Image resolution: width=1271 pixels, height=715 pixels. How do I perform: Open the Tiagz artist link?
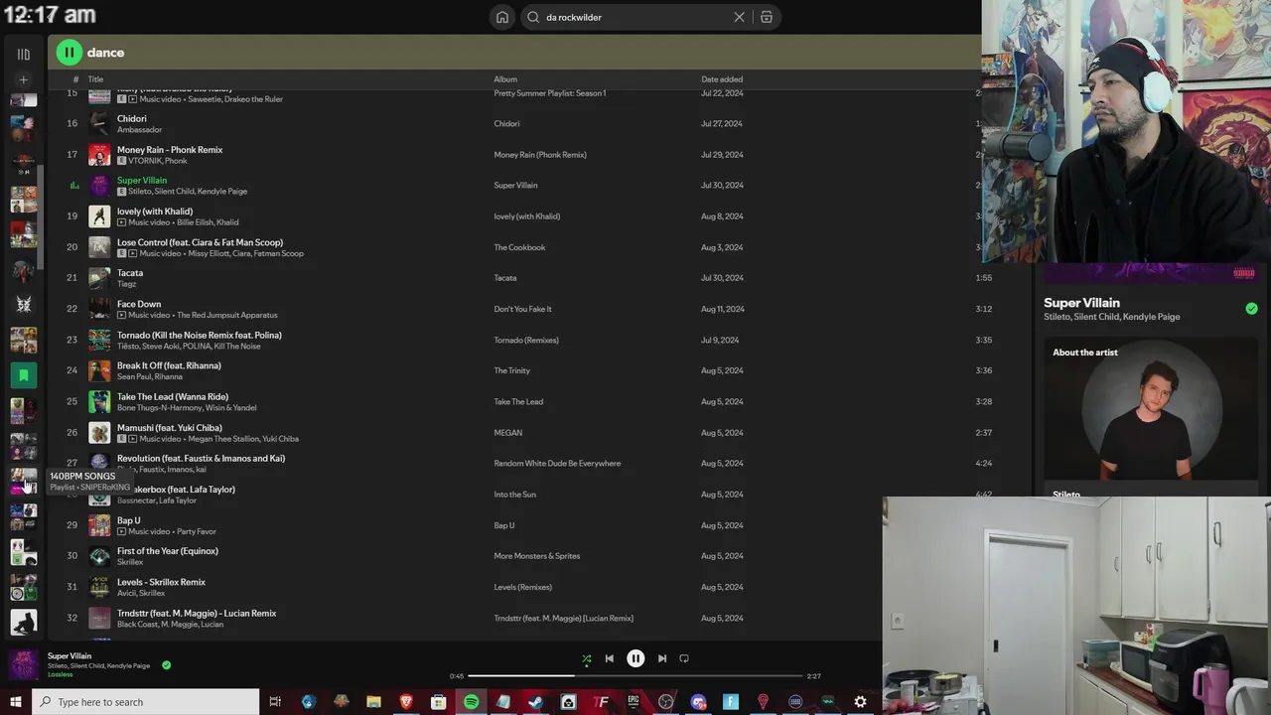point(127,284)
